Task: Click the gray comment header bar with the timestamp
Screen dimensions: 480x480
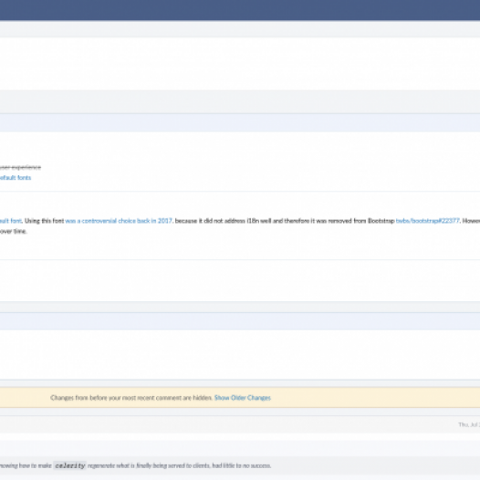Action: tap(240, 424)
